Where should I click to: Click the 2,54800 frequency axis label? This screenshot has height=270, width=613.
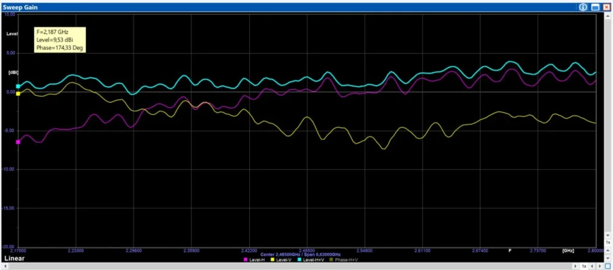365,250
